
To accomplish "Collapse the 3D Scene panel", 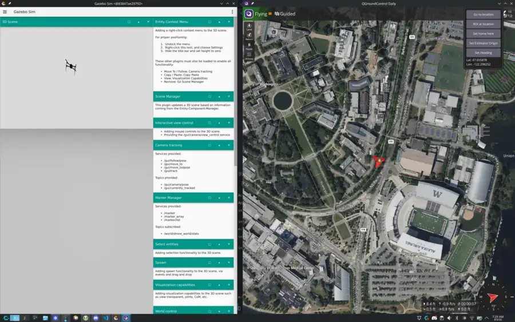I will click(x=138, y=22).
